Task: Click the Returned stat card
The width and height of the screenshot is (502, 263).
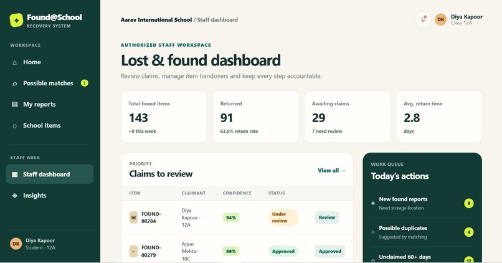Action: click(255, 117)
